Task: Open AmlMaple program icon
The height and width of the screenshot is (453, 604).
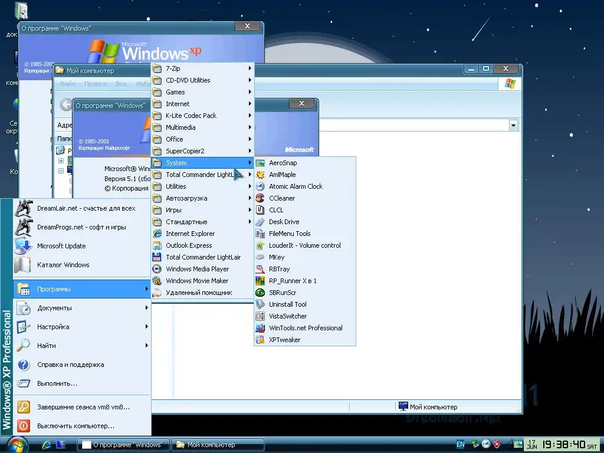Action: point(305,175)
